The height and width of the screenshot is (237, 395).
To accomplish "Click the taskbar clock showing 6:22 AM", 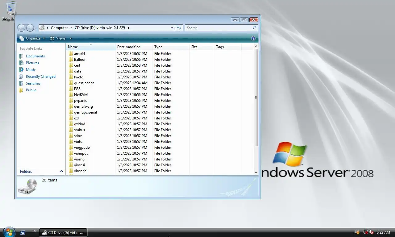I will coord(383,232).
